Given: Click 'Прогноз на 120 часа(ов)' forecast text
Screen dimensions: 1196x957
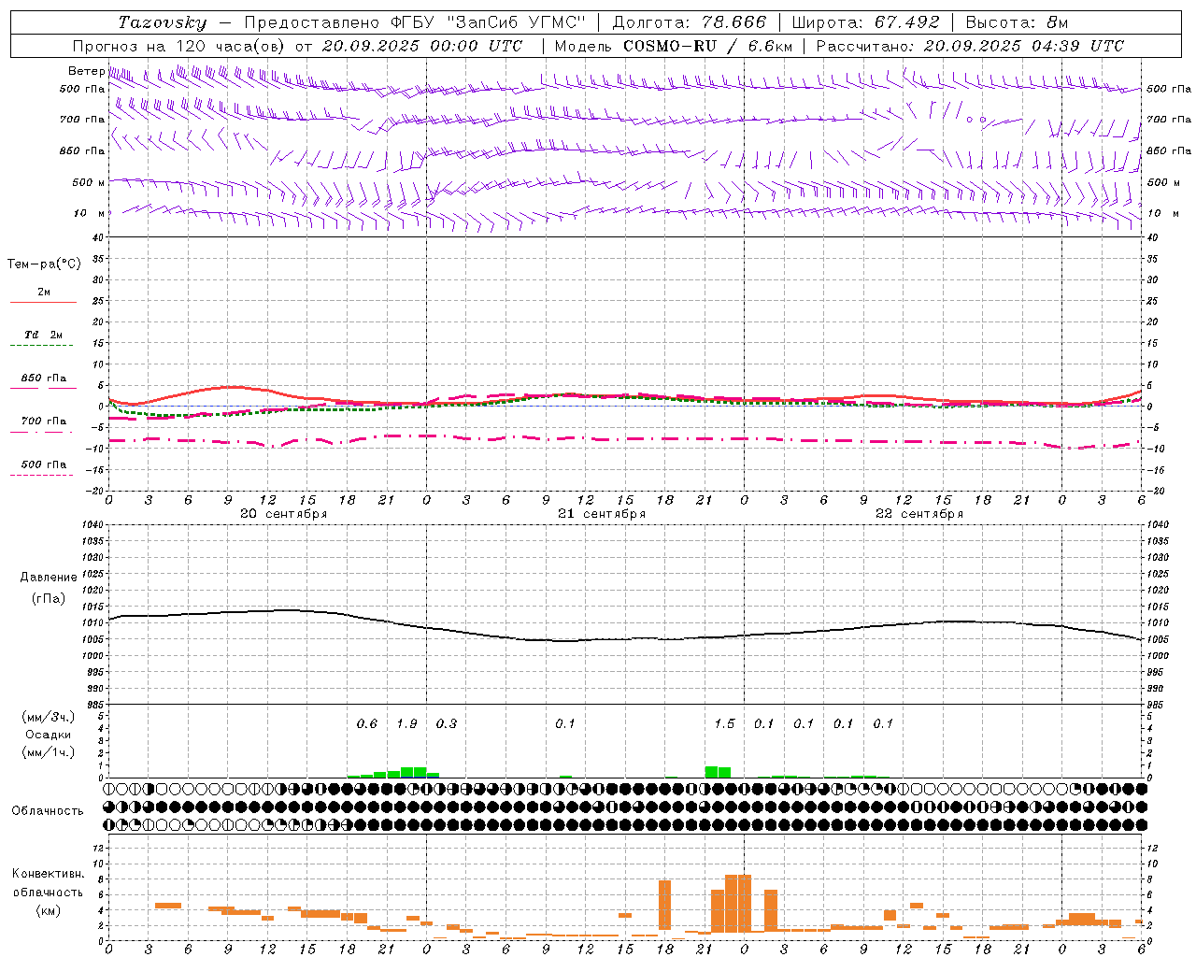Looking at the screenshot, I should 179,46.
